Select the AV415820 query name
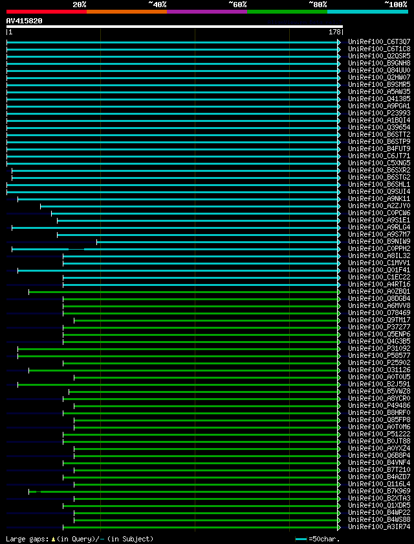Viewport: 414px width, 544px height. tap(24, 21)
